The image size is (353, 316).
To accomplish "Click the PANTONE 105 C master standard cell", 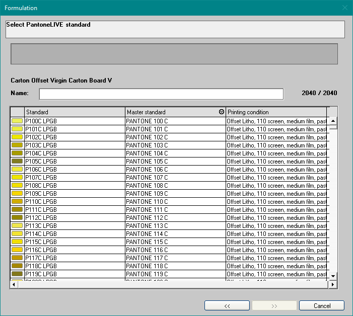I will pyautogui.click(x=175, y=161).
